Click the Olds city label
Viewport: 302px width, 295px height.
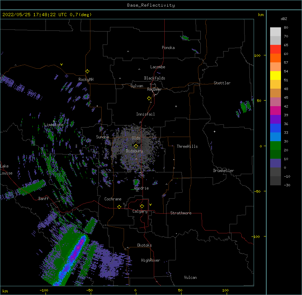coord(136,138)
